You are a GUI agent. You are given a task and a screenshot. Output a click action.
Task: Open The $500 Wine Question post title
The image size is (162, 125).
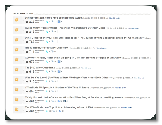[39, 68]
